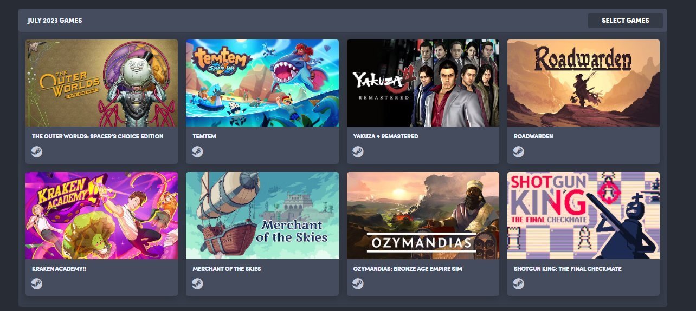Click the Steam icon under The Outer Worlds
The width and height of the screenshot is (696, 311).
[x=37, y=151]
